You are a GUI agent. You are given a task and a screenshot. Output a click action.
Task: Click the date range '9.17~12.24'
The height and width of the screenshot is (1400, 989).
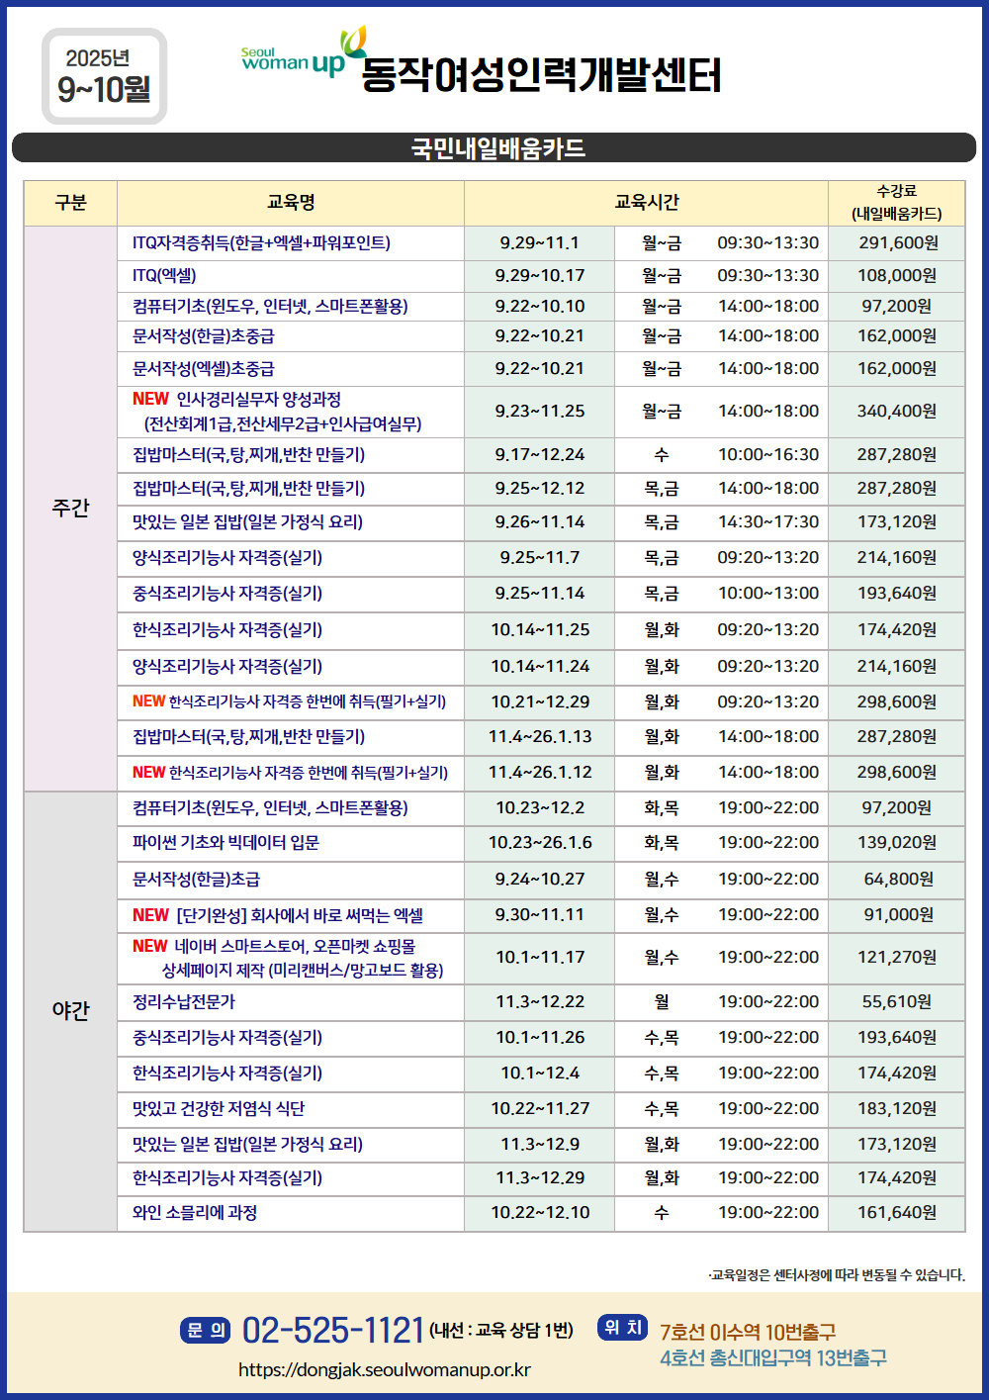pyautogui.click(x=540, y=455)
